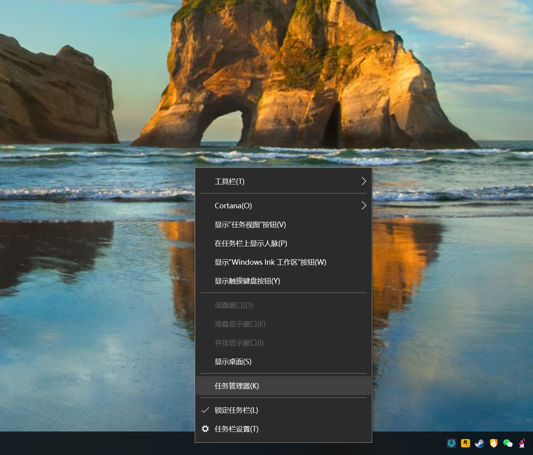Open 任务栏设置(T) entry
The width and height of the screenshot is (533, 455).
pos(283,429)
